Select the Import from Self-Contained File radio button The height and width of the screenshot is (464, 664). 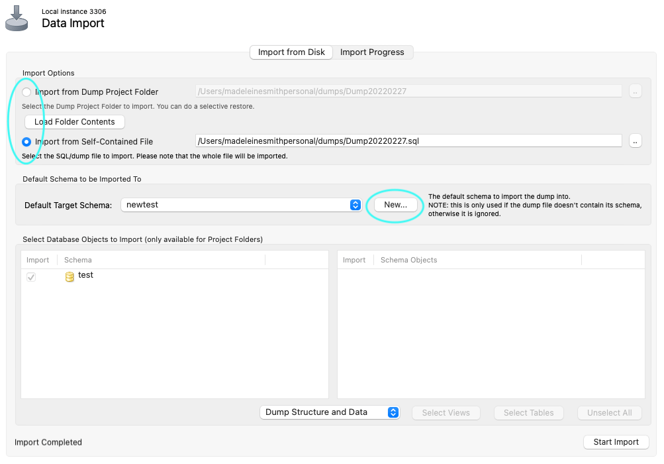click(25, 141)
